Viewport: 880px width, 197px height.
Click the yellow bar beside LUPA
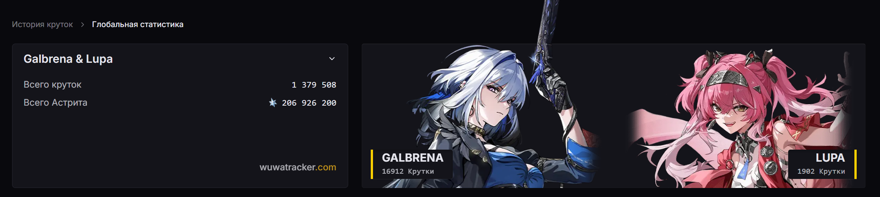click(856, 164)
